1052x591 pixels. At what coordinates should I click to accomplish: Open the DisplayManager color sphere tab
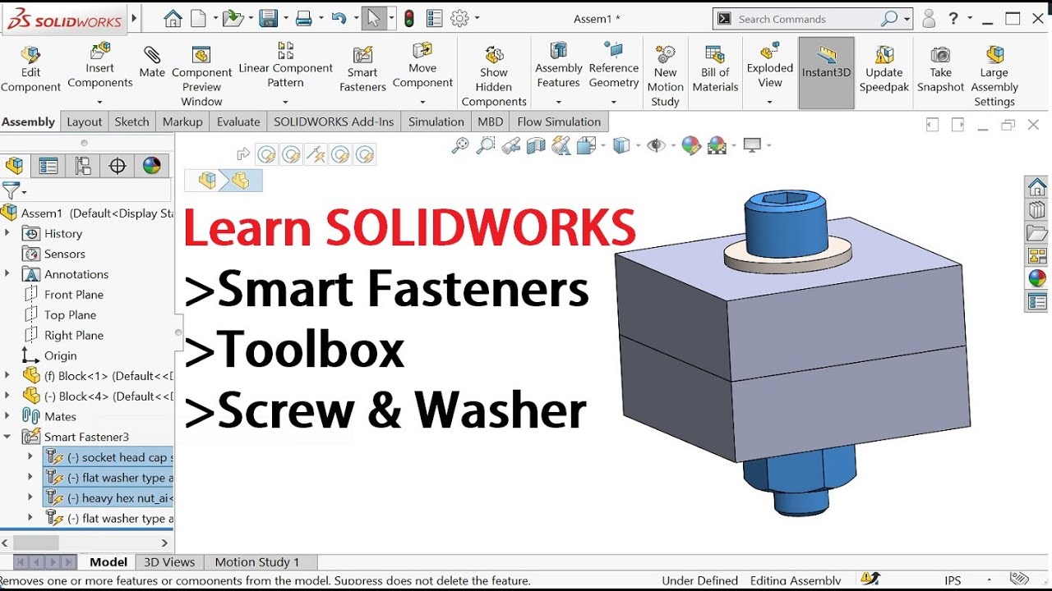pyautogui.click(x=151, y=166)
